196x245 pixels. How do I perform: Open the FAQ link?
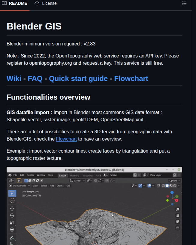35,79
